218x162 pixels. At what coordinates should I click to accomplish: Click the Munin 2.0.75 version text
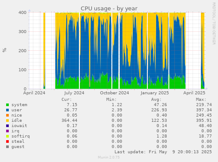[x=109, y=157]
